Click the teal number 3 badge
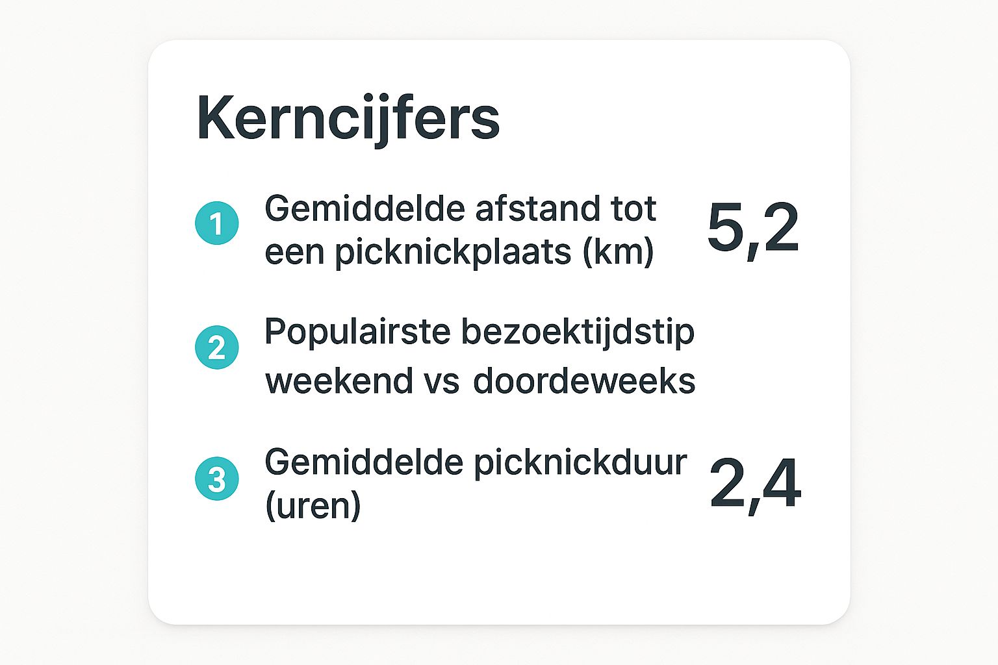 (217, 479)
